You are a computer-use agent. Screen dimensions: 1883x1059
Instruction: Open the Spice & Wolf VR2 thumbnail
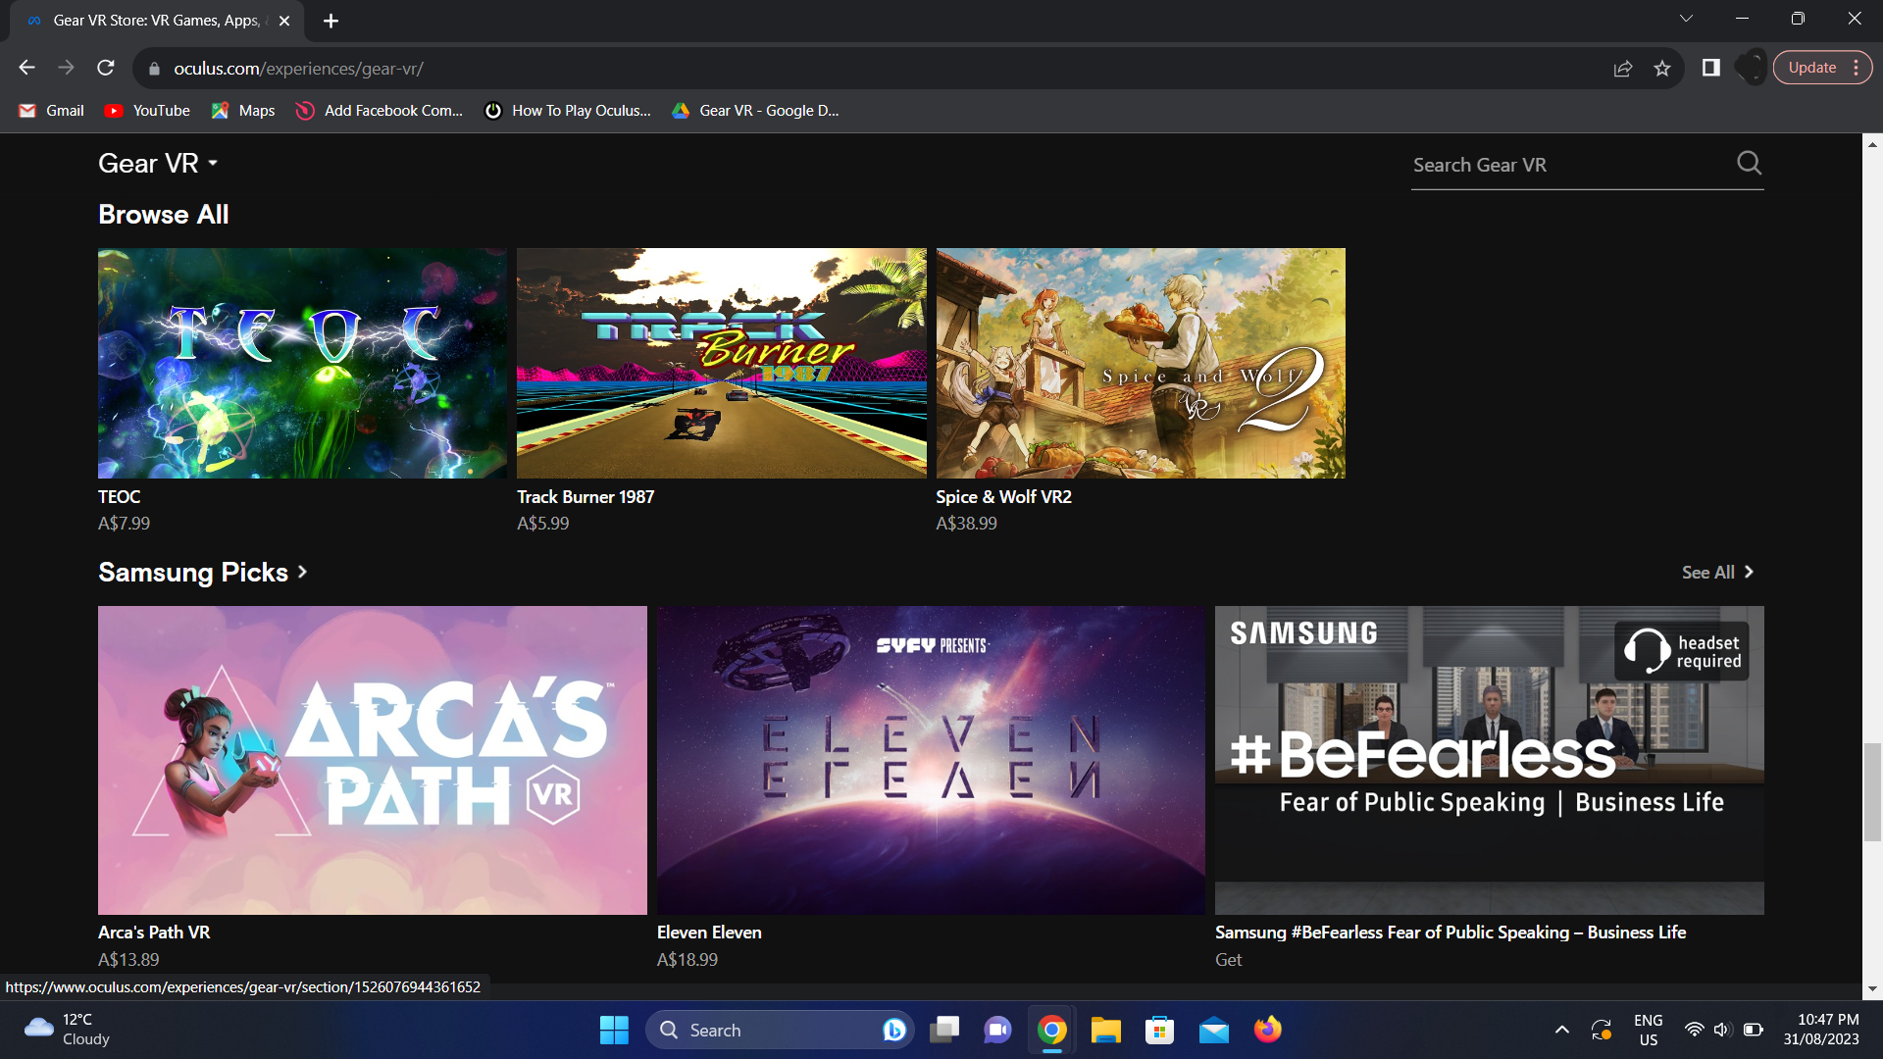pyautogui.click(x=1141, y=363)
